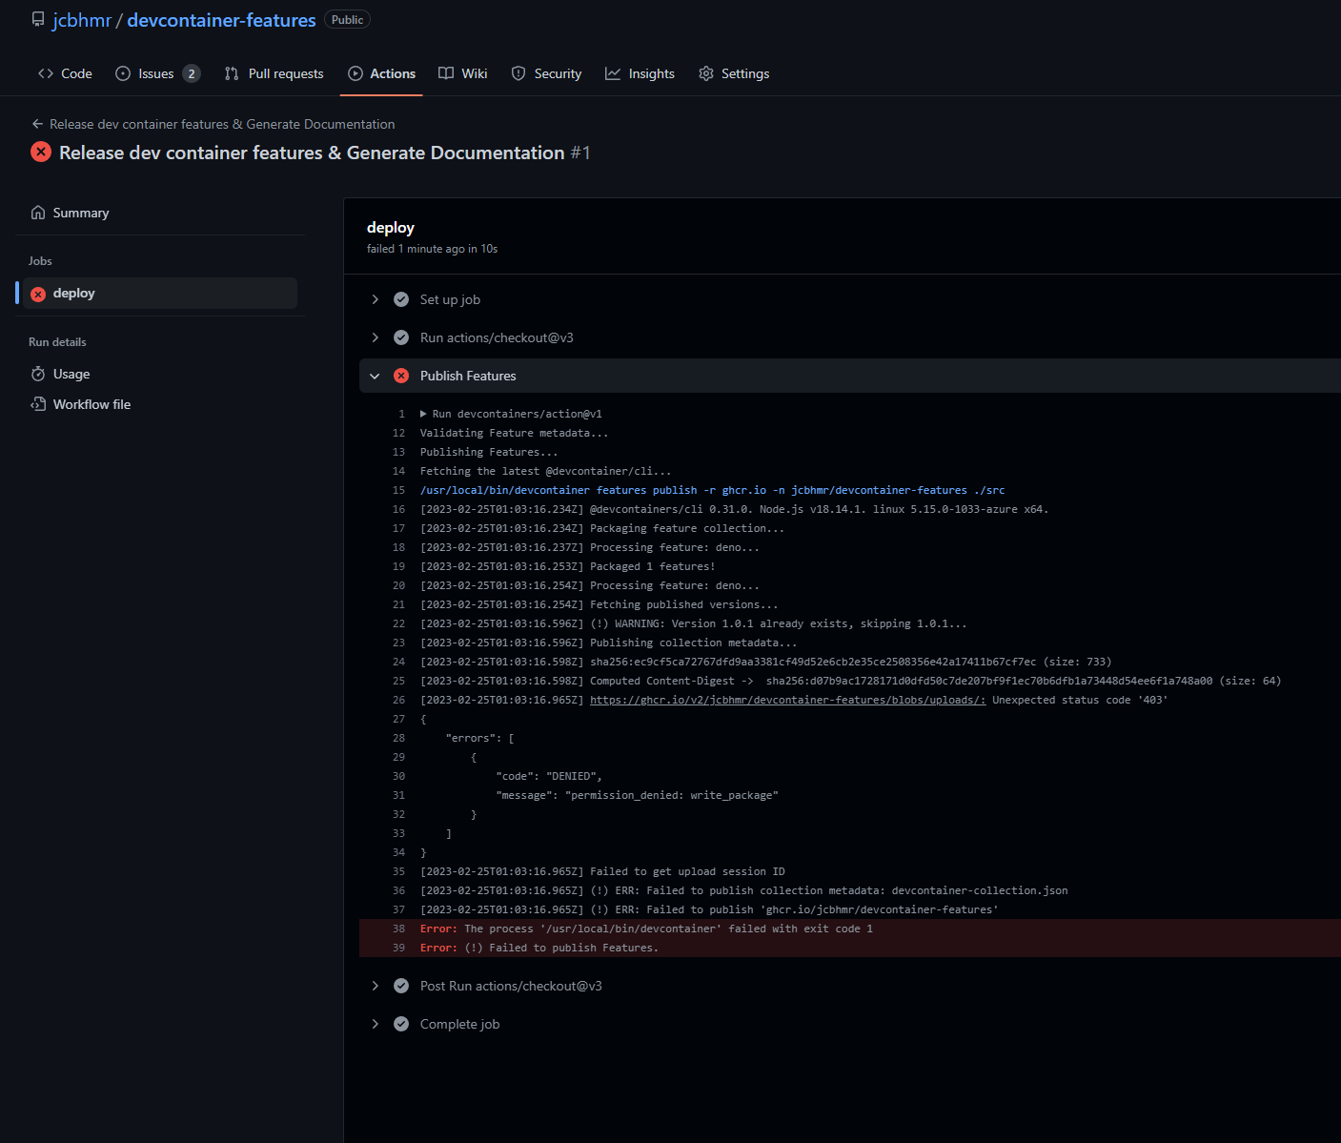
Task: Click the Security shield icon
Action: (x=518, y=73)
